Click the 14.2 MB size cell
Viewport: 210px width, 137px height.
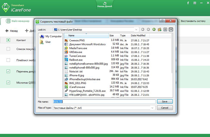pyautogui.click(x=114, y=87)
